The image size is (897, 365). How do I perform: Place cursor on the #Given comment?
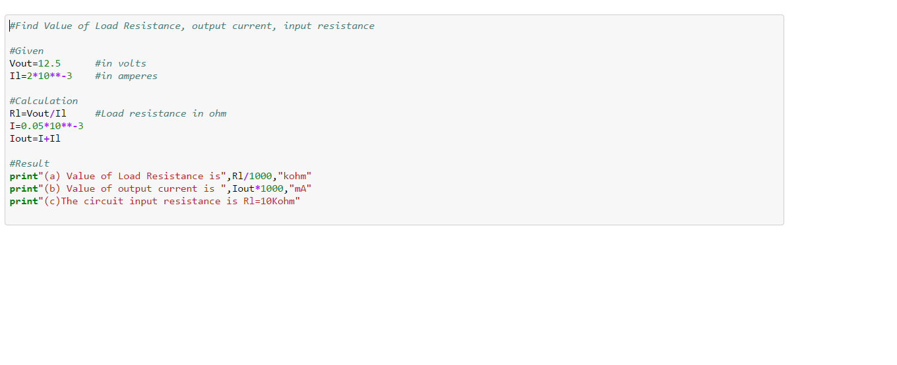pos(26,51)
